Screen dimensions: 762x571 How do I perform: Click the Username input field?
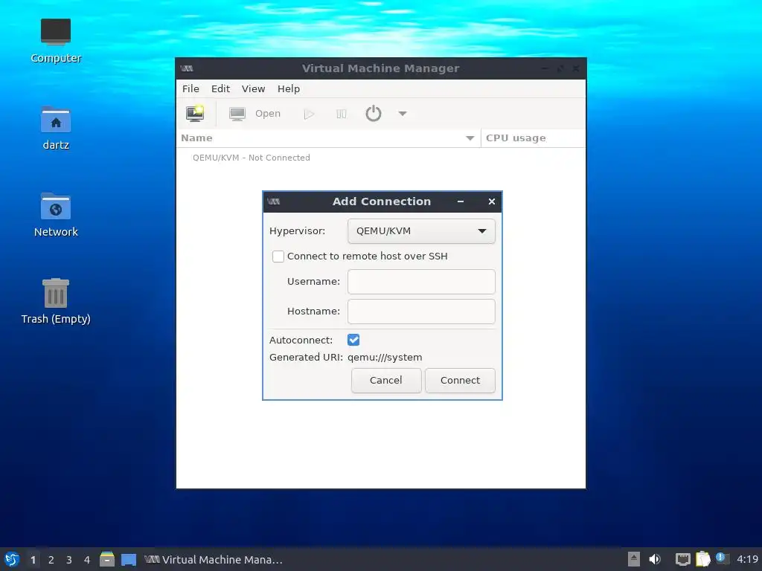tap(421, 282)
